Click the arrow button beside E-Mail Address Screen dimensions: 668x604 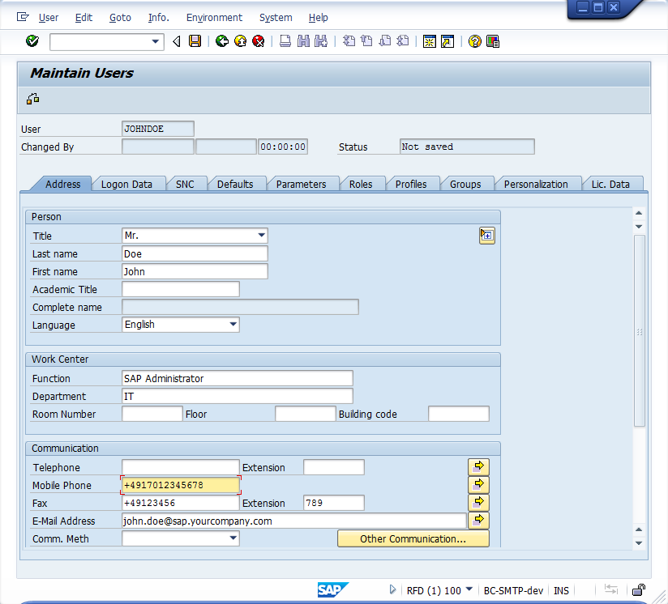pyautogui.click(x=478, y=521)
